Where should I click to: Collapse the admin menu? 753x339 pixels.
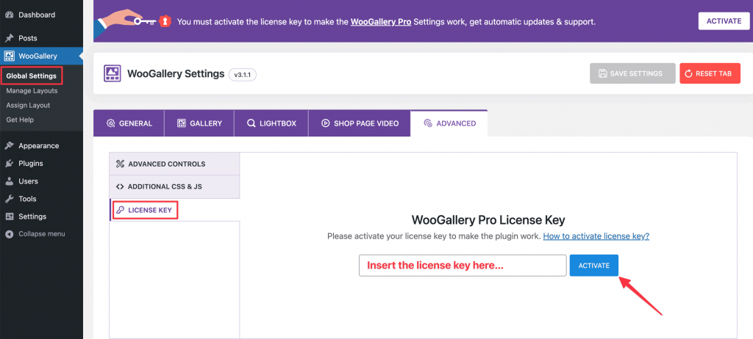click(x=41, y=234)
